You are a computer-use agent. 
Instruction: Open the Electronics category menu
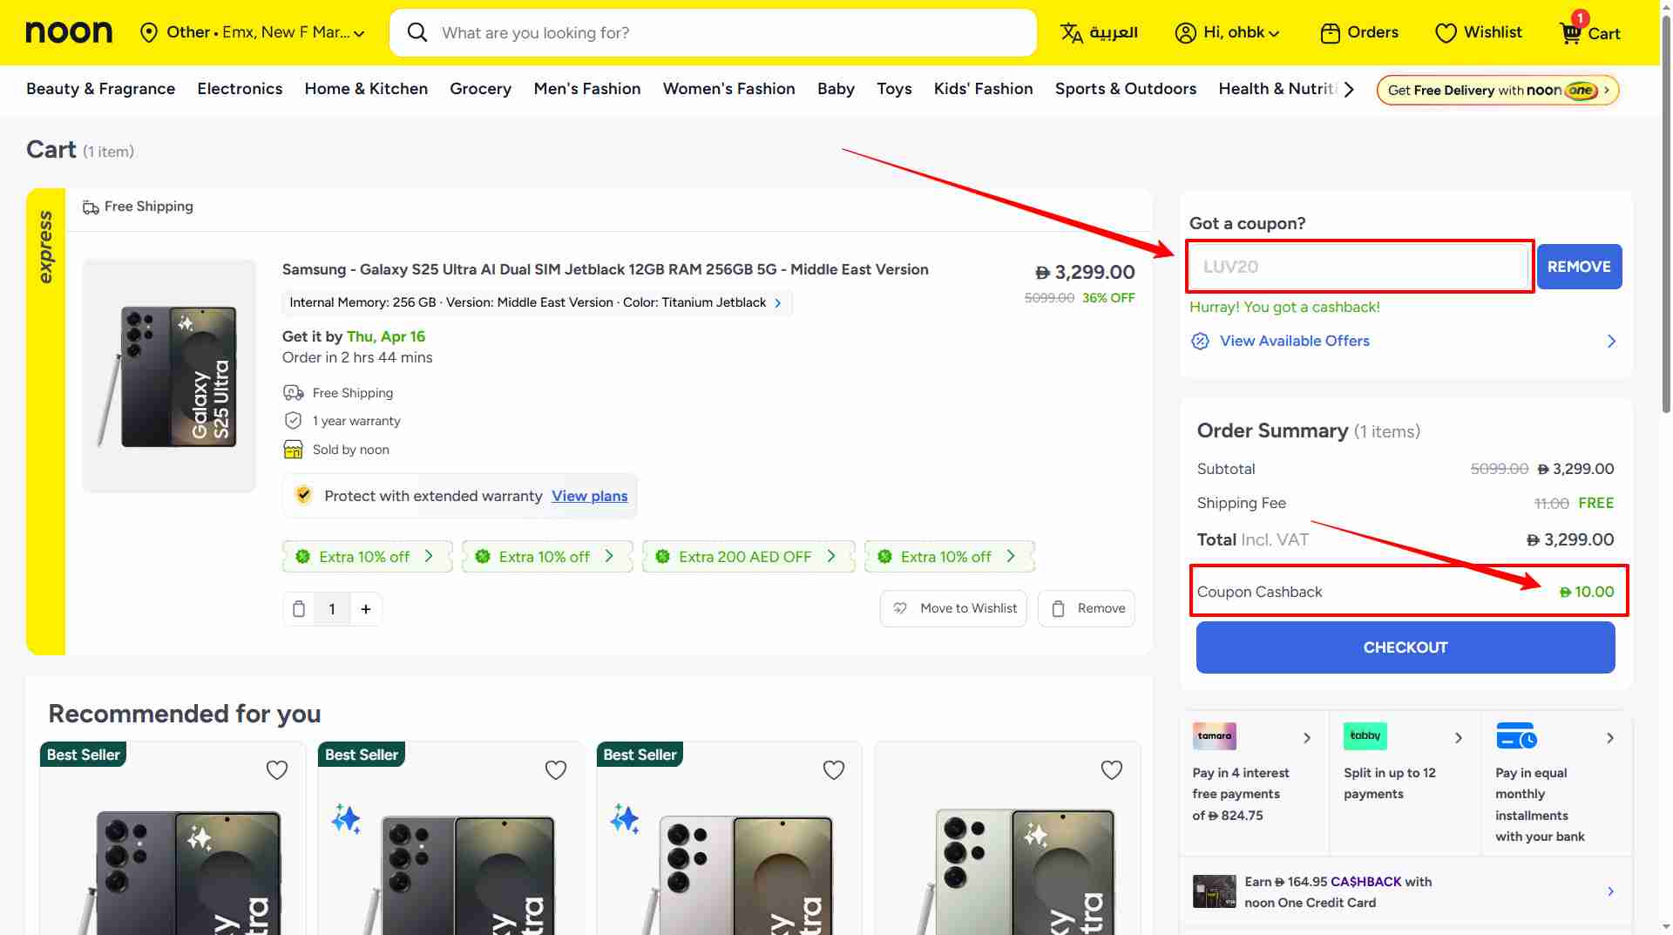coord(240,89)
